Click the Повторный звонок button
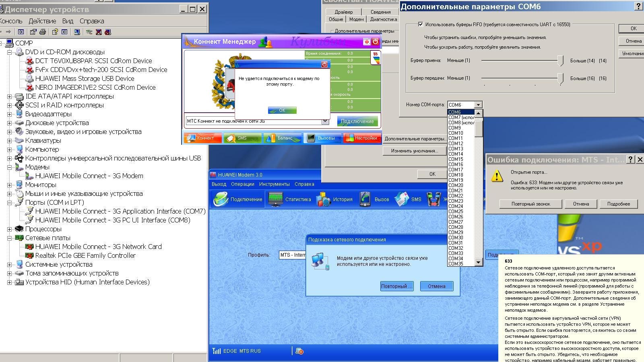The image size is (644, 362). [x=530, y=204]
